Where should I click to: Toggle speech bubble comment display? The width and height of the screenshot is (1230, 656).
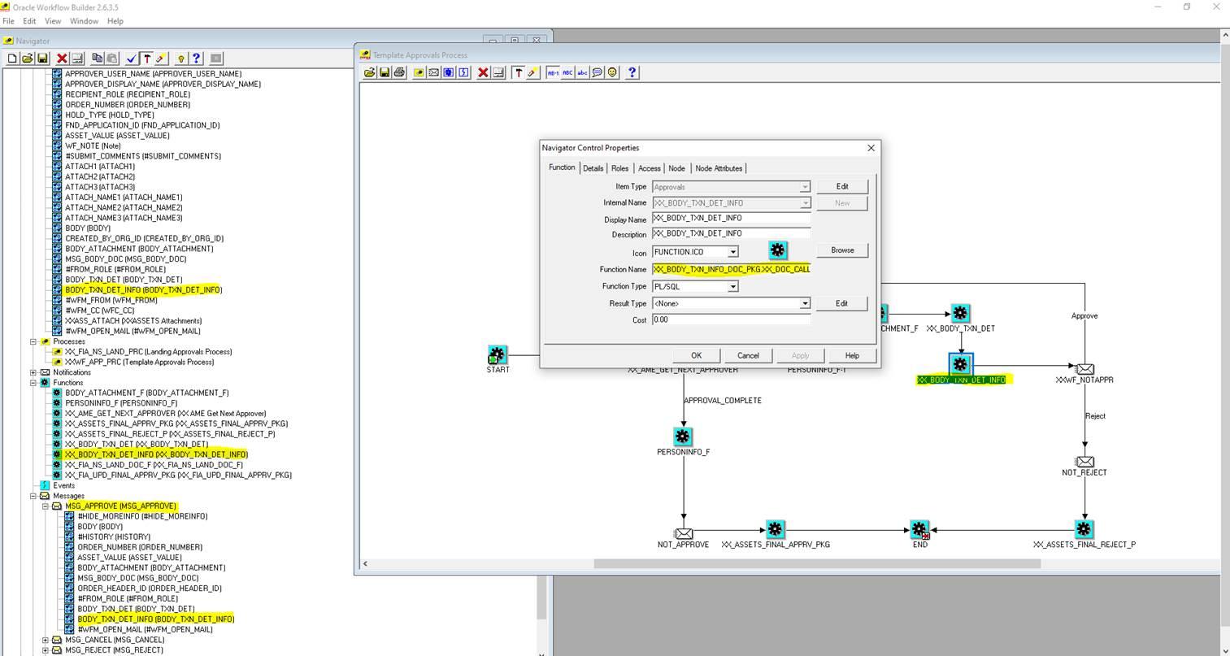coord(597,72)
